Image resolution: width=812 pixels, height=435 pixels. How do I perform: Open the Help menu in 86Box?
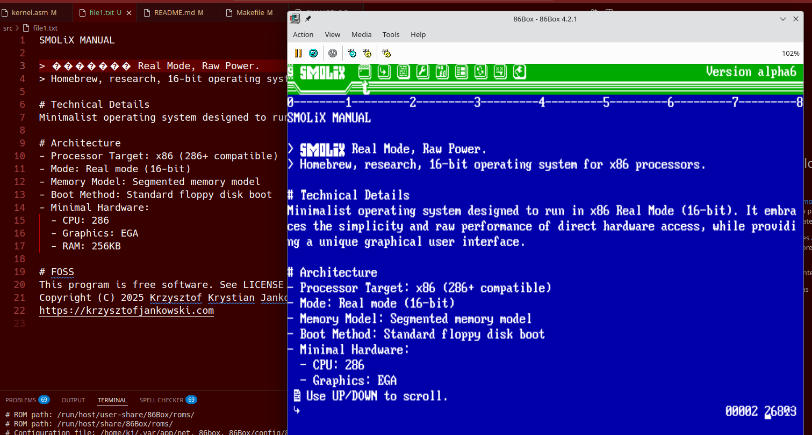418,34
